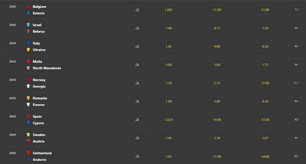Open the Romania team name link
306x164 pixels.
click(x=40, y=98)
